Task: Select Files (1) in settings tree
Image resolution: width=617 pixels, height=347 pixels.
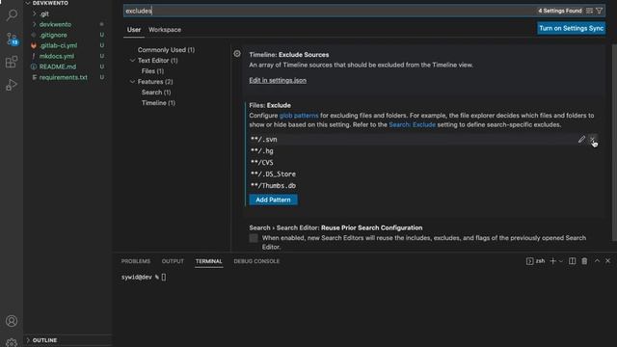Action: 152,71
